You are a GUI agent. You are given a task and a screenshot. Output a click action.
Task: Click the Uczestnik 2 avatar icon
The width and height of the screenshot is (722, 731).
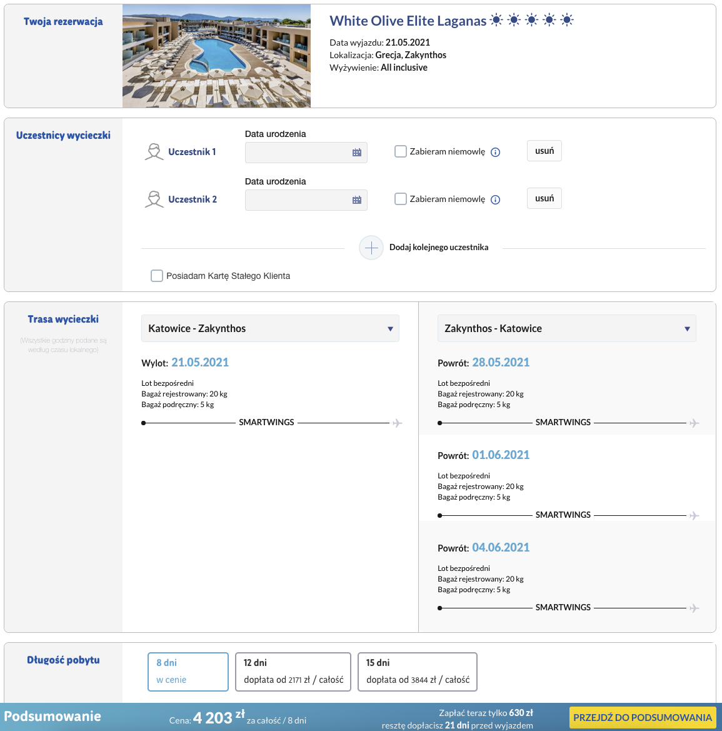click(154, 199)
